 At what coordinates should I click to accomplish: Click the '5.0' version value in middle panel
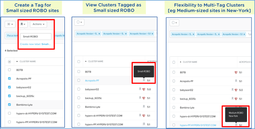149,89
